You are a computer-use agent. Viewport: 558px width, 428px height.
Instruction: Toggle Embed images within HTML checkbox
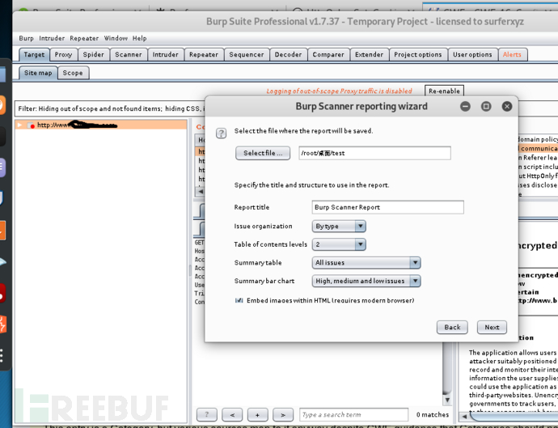[239, 300]
